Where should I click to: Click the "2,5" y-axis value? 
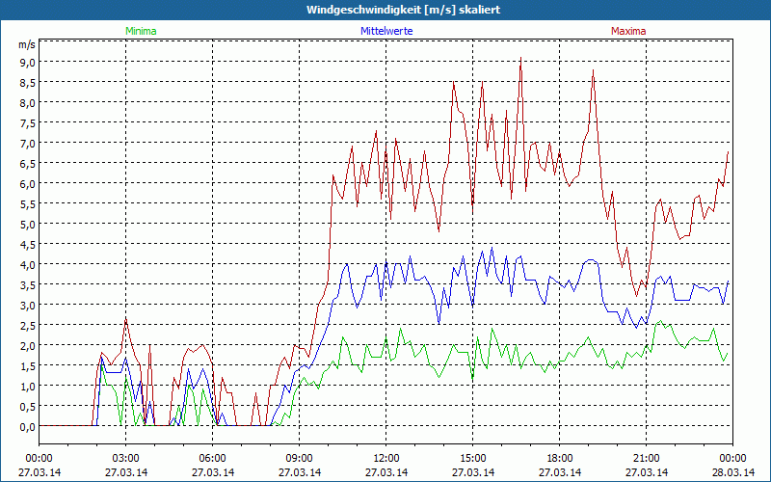[28, 326]
